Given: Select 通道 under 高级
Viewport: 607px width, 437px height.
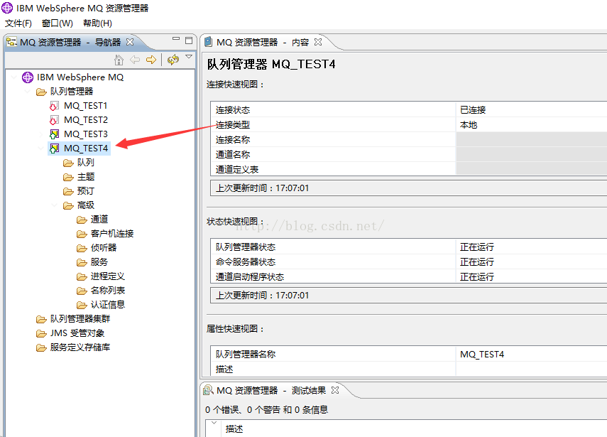Looking at the screenshot, I should tap(99, 220).
